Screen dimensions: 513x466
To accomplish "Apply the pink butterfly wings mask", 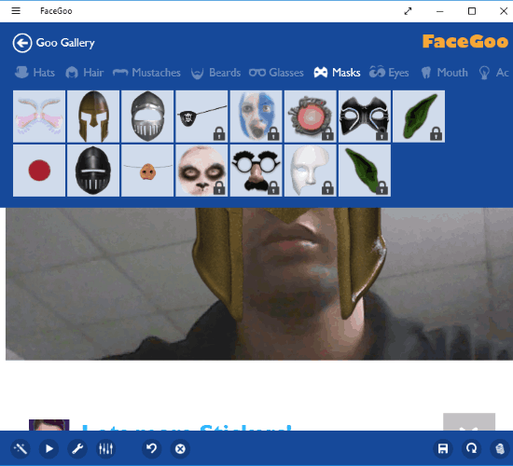I will click(39, 116).
